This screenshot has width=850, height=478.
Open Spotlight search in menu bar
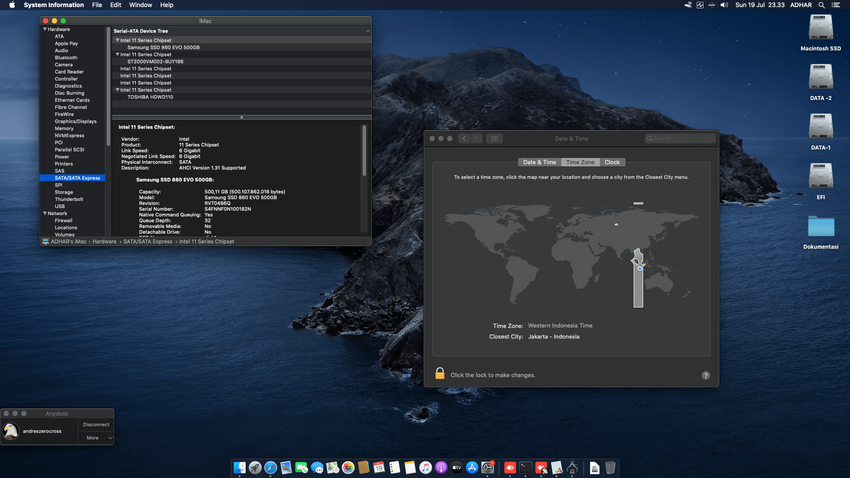(x=821, y=5)
